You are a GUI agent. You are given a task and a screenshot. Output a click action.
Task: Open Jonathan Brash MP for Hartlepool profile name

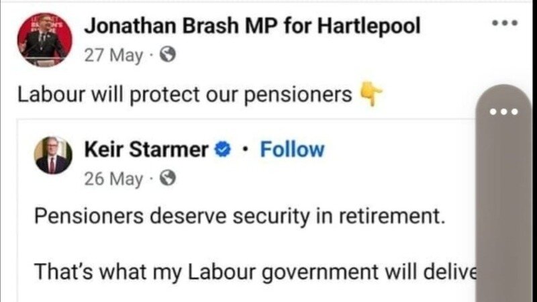252,26
